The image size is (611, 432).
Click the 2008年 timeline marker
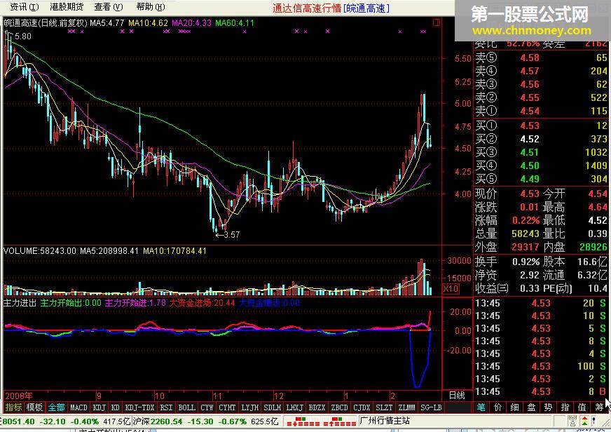click(x=19, y=396)
